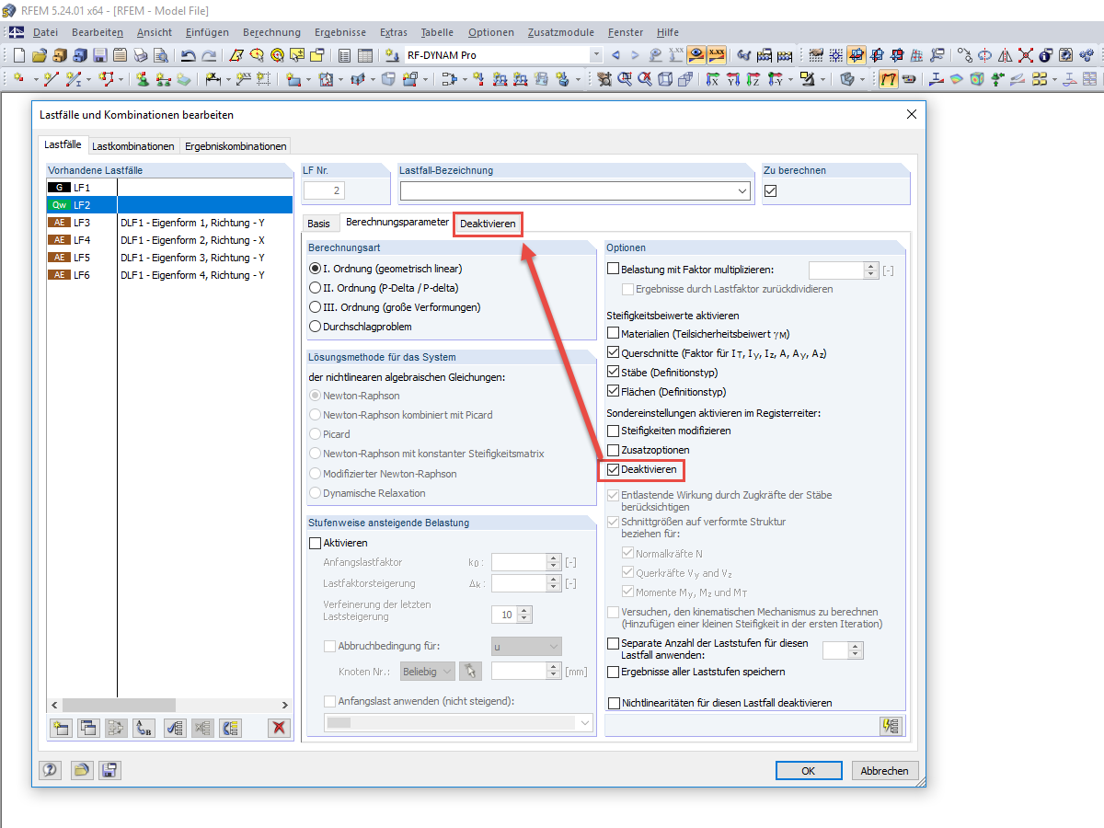Screen dimensions: 1104x828
Task: Select LF6 Eigenform 4, Richtung - Y
Action: (169, 275)
